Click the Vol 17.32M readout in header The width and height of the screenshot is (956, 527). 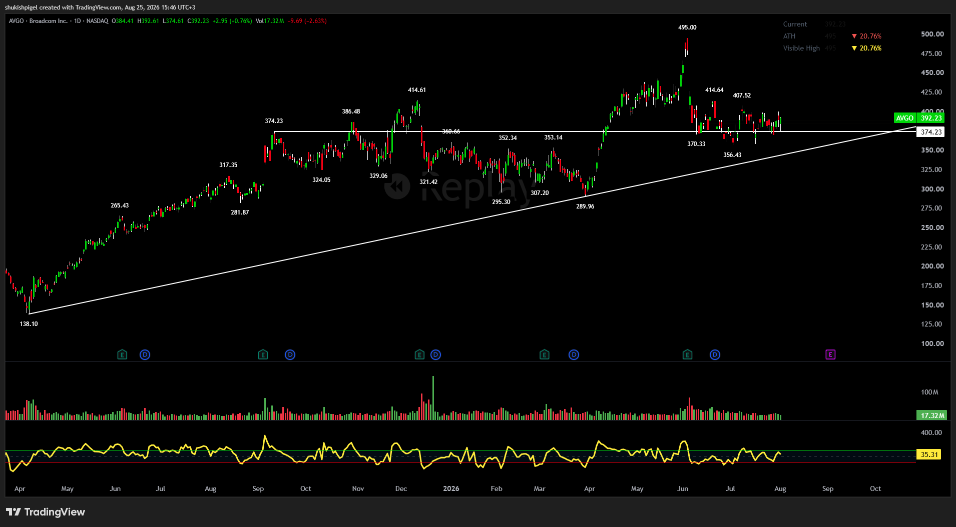click(x=270, y=21)
